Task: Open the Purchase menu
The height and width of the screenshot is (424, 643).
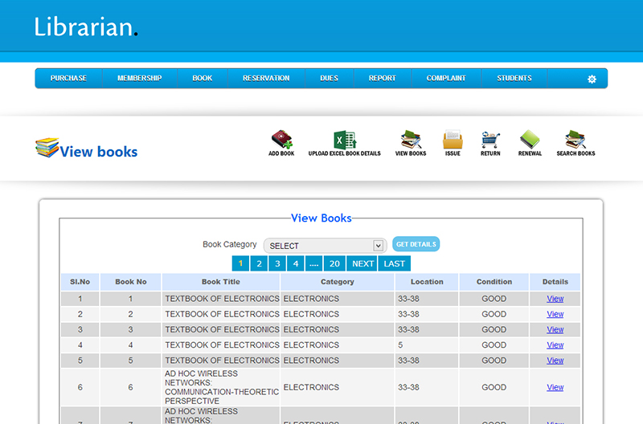Action: tap(68, 79)
